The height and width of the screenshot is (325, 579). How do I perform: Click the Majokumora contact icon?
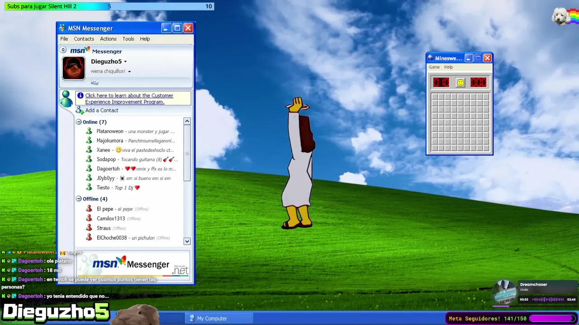89,141
